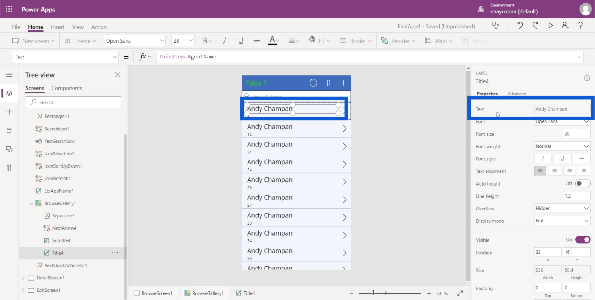Toggle Underline formatting in toolbar
595x300 pixels.
click(x=240, y=41)
